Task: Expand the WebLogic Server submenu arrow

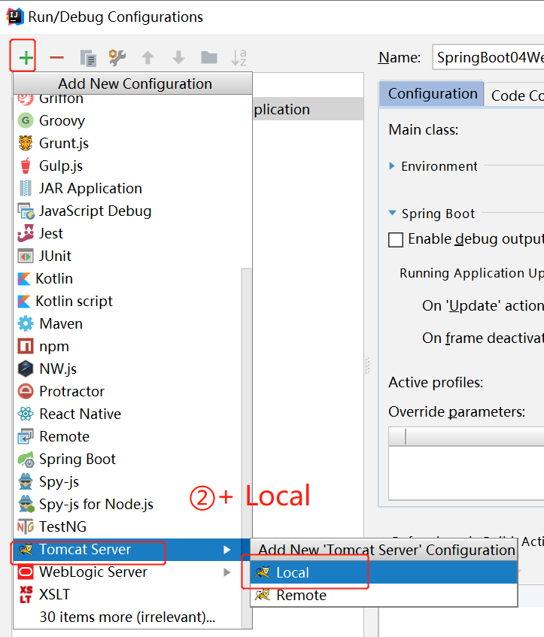Action: [x=227, y=572]
